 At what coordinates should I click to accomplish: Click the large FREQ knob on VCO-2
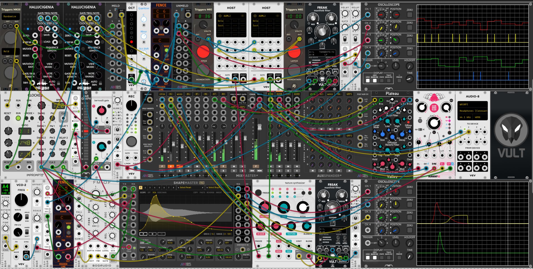(21, 200)
